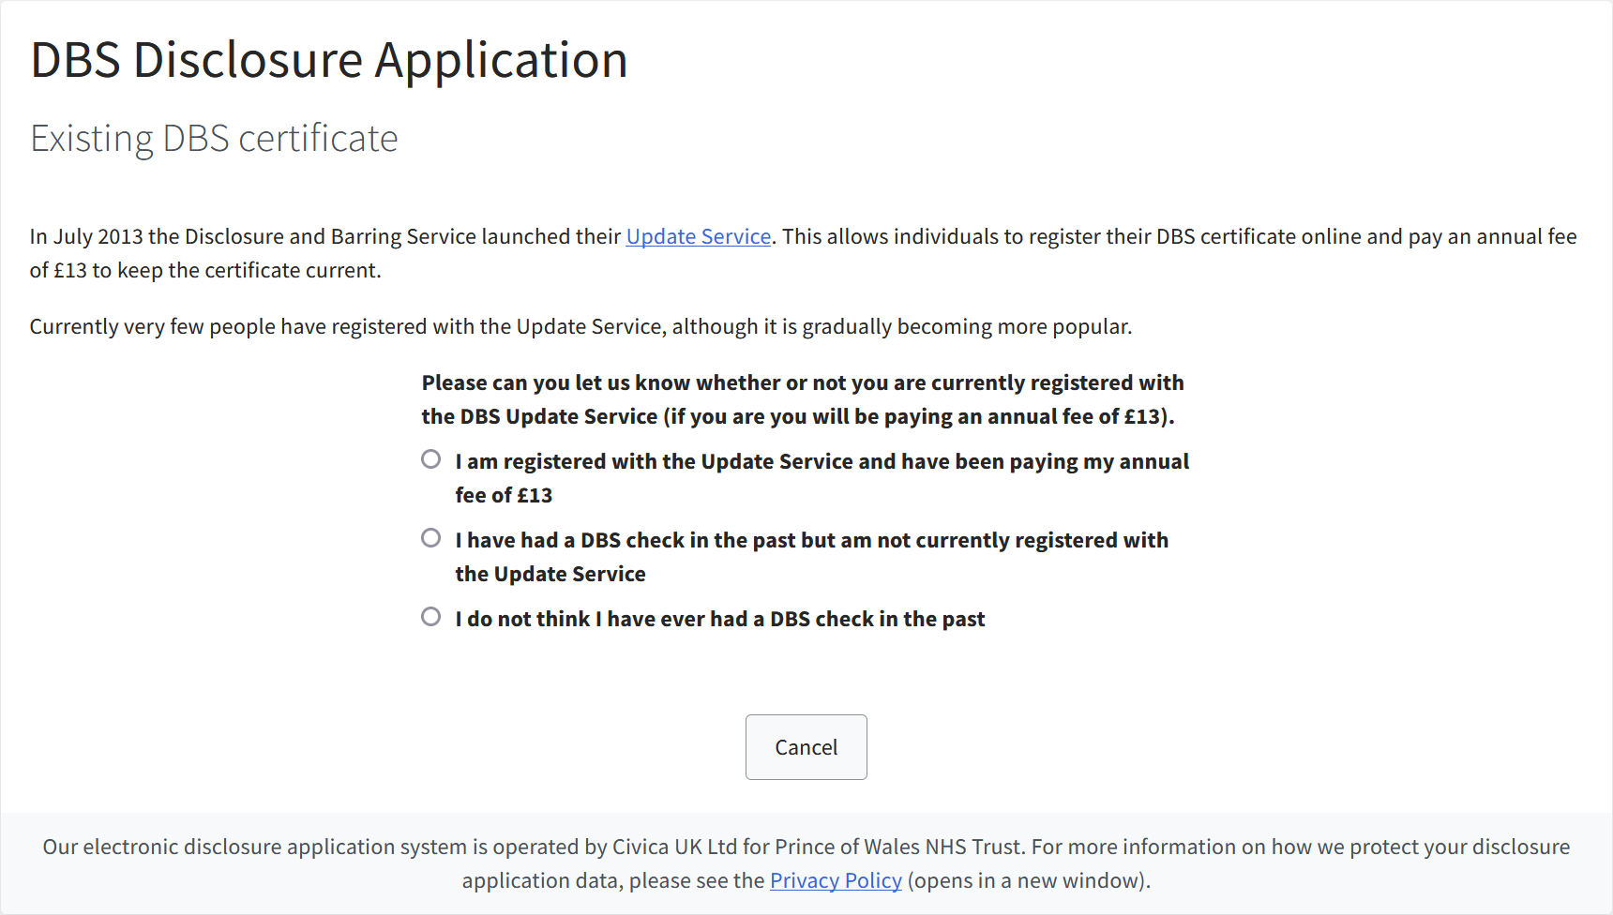The image size is (1613, 915).
Task: Click the label 'I have had a DBS check in the past'
Action: coord(812,557)
